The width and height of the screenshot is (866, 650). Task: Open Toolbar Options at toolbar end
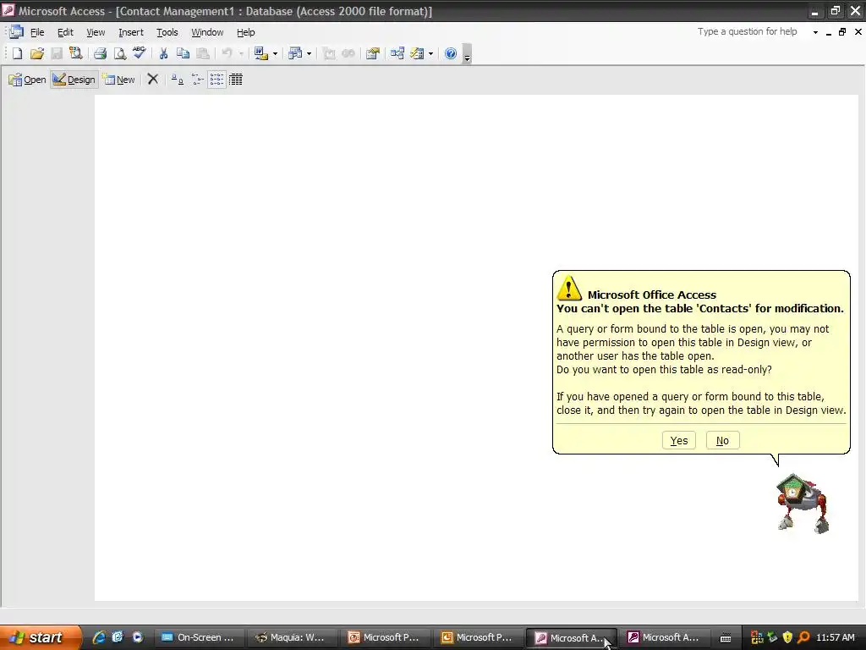pyautogui.click(x=467, y=54)
